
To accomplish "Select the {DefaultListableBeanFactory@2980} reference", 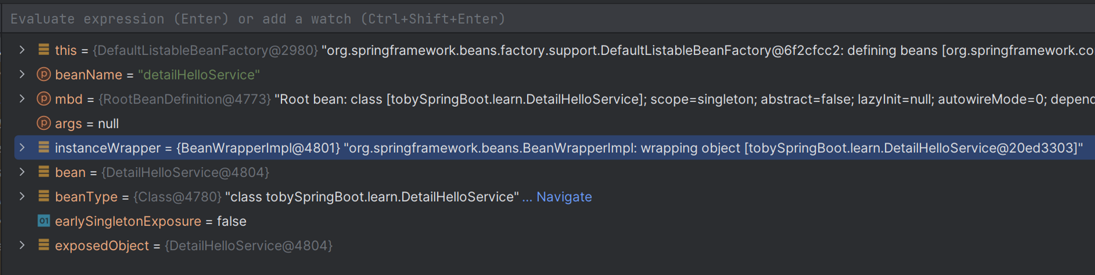I will 205,50.
